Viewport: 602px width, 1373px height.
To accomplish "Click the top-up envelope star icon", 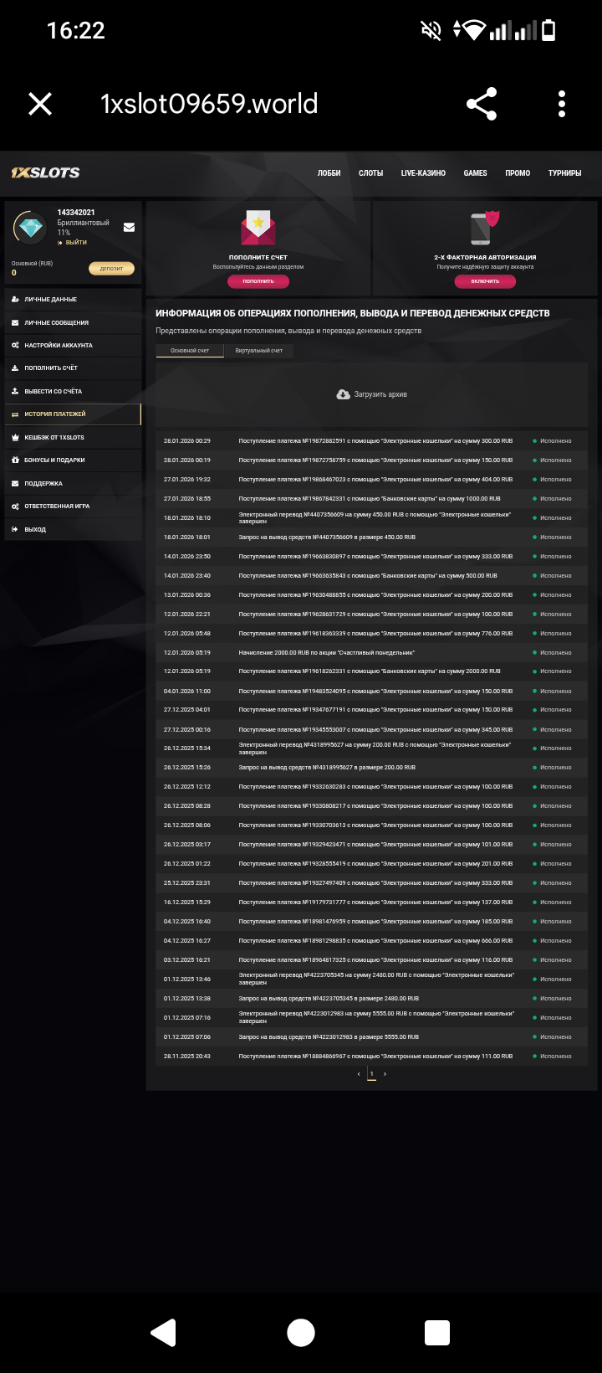I will pyautogui.click(x=258, y=228).
